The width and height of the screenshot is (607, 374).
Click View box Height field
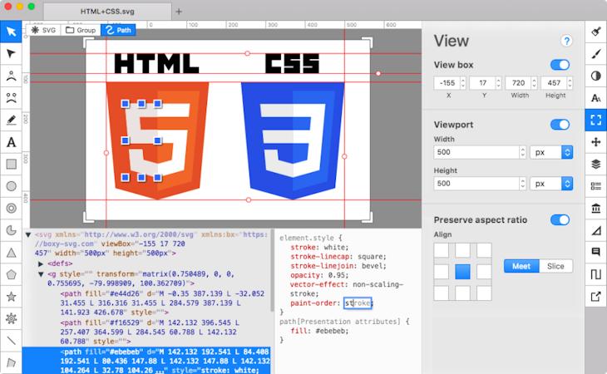coord(554,83)
